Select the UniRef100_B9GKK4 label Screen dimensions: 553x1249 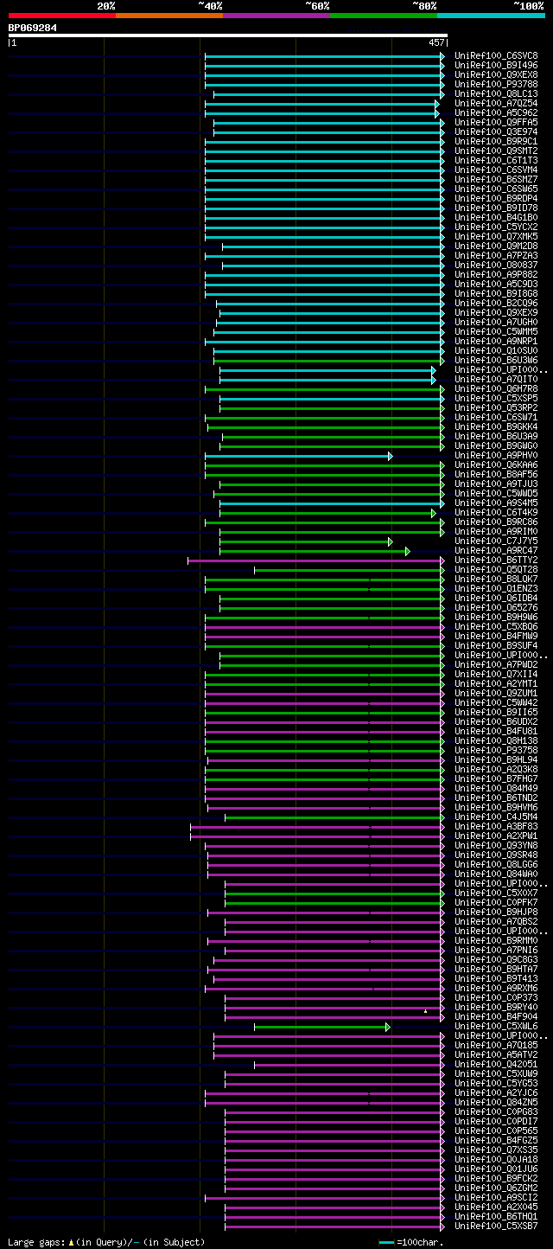click(x=496, y=426)
